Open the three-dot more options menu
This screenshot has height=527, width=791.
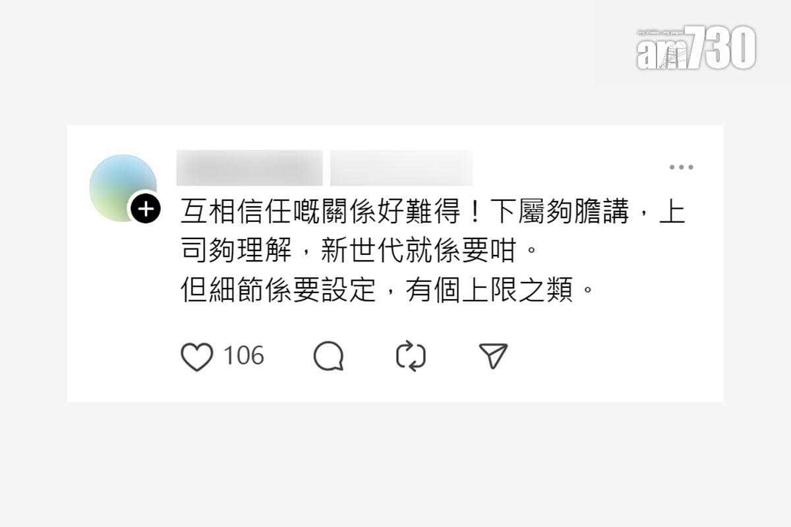tap(681, 167)
